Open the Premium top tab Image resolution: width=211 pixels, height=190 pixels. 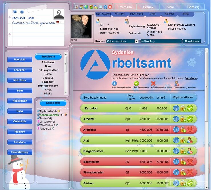pyautogui.click(x=125, y=7)
